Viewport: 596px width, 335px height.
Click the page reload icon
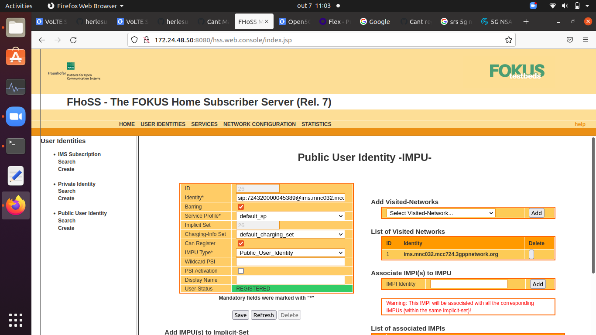73,40
